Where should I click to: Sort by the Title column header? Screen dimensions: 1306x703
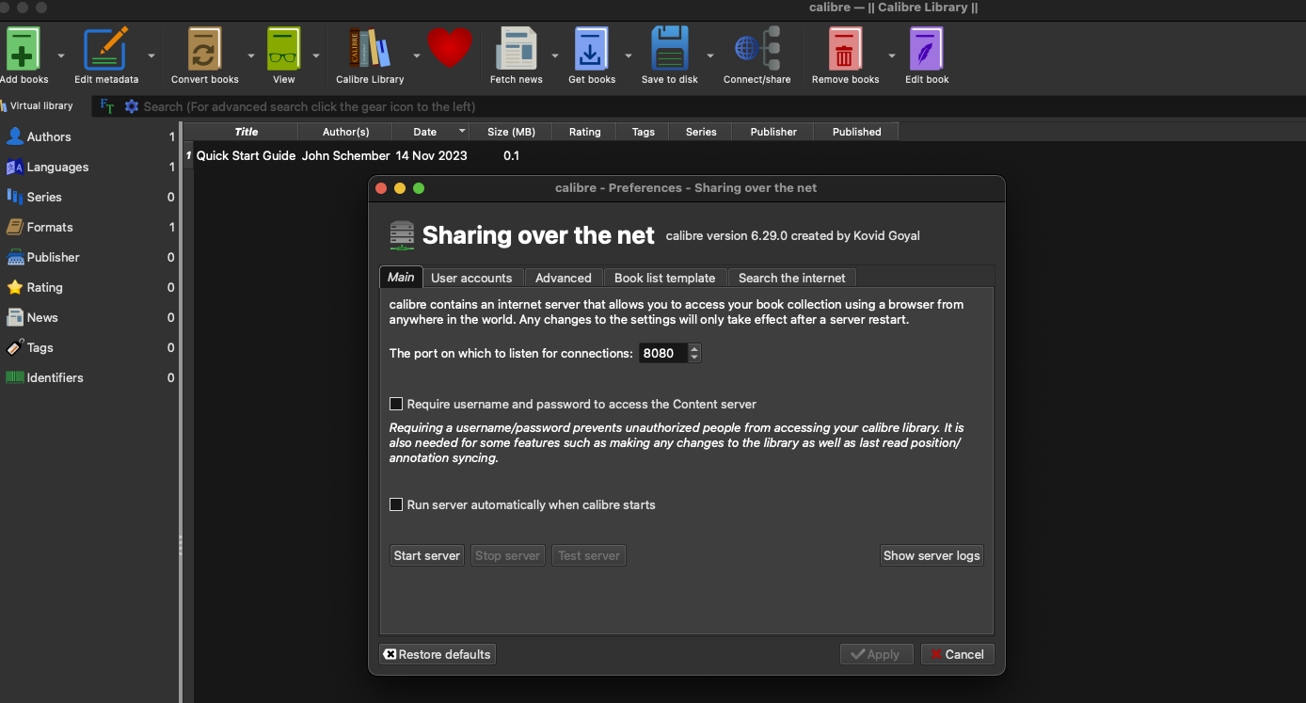tap(247, 132)
